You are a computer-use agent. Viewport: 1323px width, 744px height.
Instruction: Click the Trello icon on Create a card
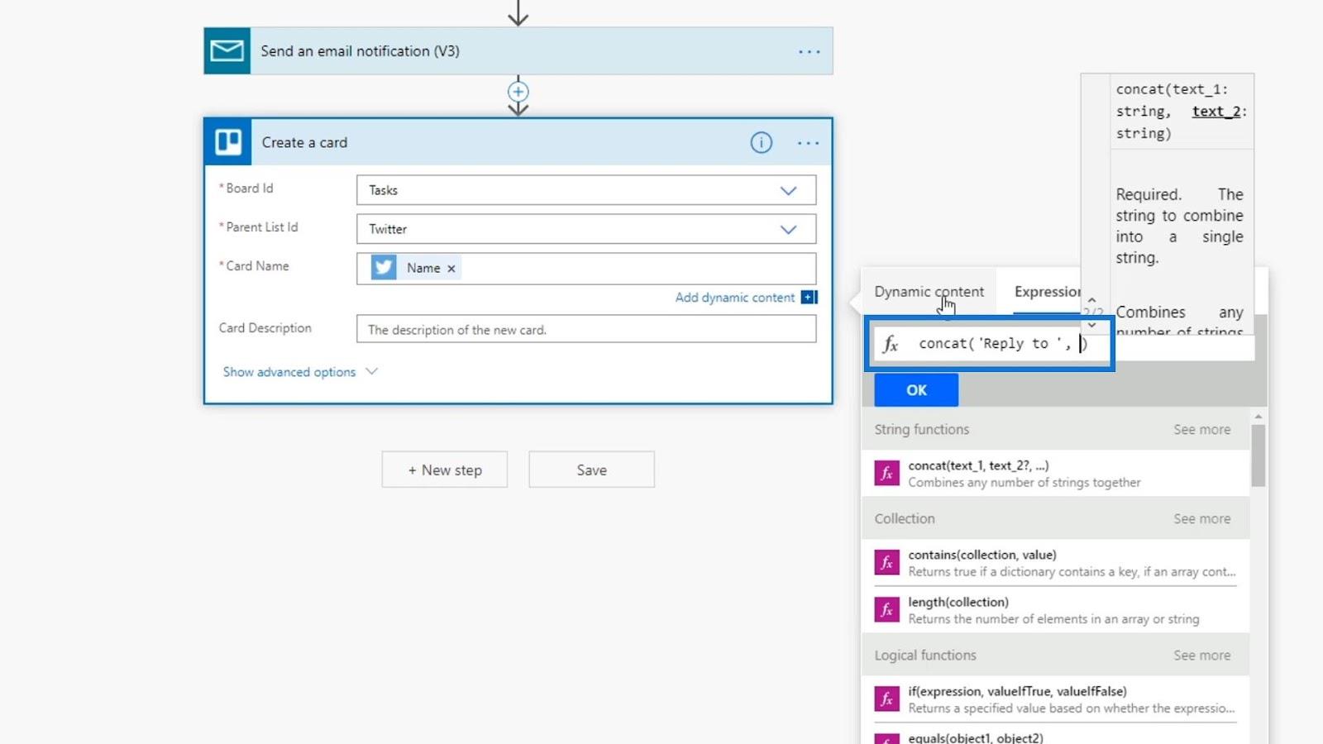pyautogui.click(x=228, y=142)
